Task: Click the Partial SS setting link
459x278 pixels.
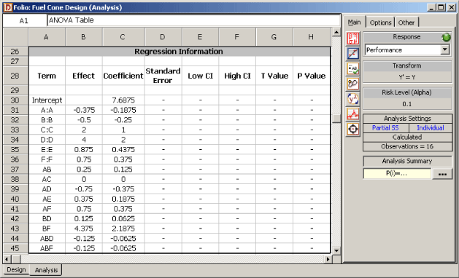Action: click(x=385, y=128)
